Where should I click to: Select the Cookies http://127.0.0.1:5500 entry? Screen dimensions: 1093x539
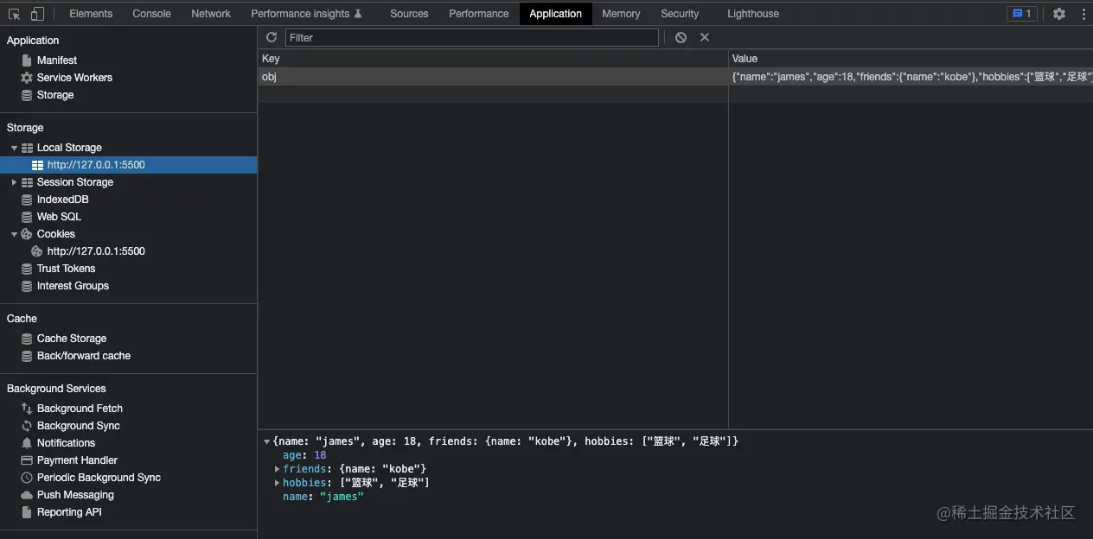pyautogui.click(x=96, y=251)
